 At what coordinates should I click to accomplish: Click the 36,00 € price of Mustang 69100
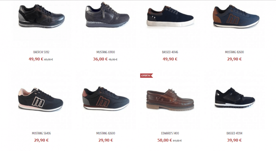point(100,59)
